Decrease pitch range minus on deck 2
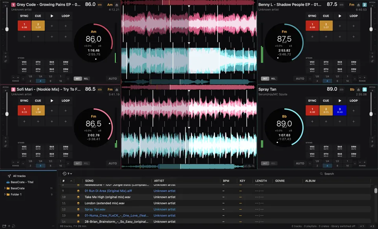Image resolution: width=378 pixels, height=229 pixels. [360, 77]
